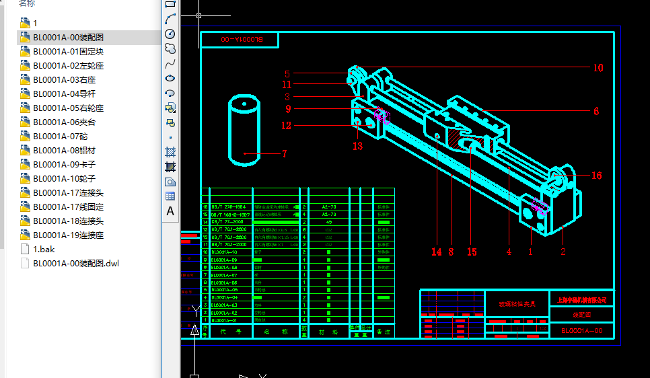This screenshot has height=378, width=650.
Task: Select file BL0001A-06夹台
Action: (x=65, y=122)
